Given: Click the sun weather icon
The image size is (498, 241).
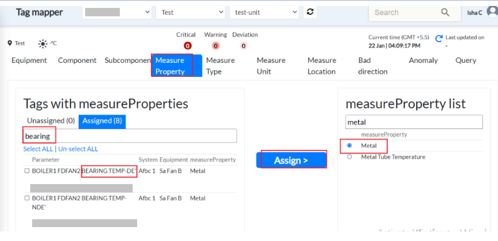Looking at the screenshot, I should 43,44.
